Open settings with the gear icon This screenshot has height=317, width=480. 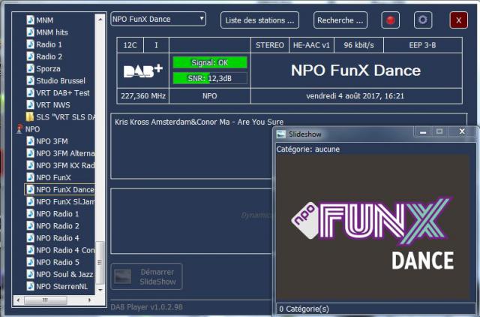423,20
